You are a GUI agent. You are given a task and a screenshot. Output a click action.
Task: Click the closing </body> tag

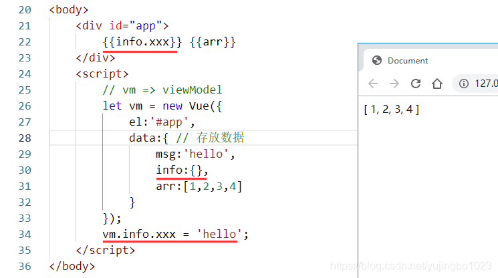point(72,266)
